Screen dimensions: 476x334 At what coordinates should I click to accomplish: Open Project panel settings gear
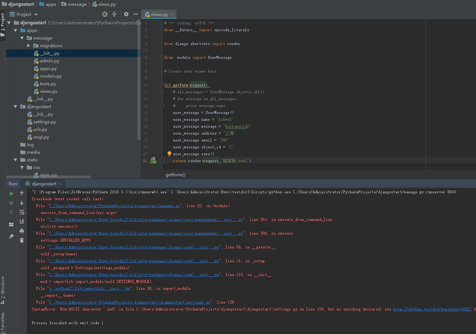tap(126, 14)
